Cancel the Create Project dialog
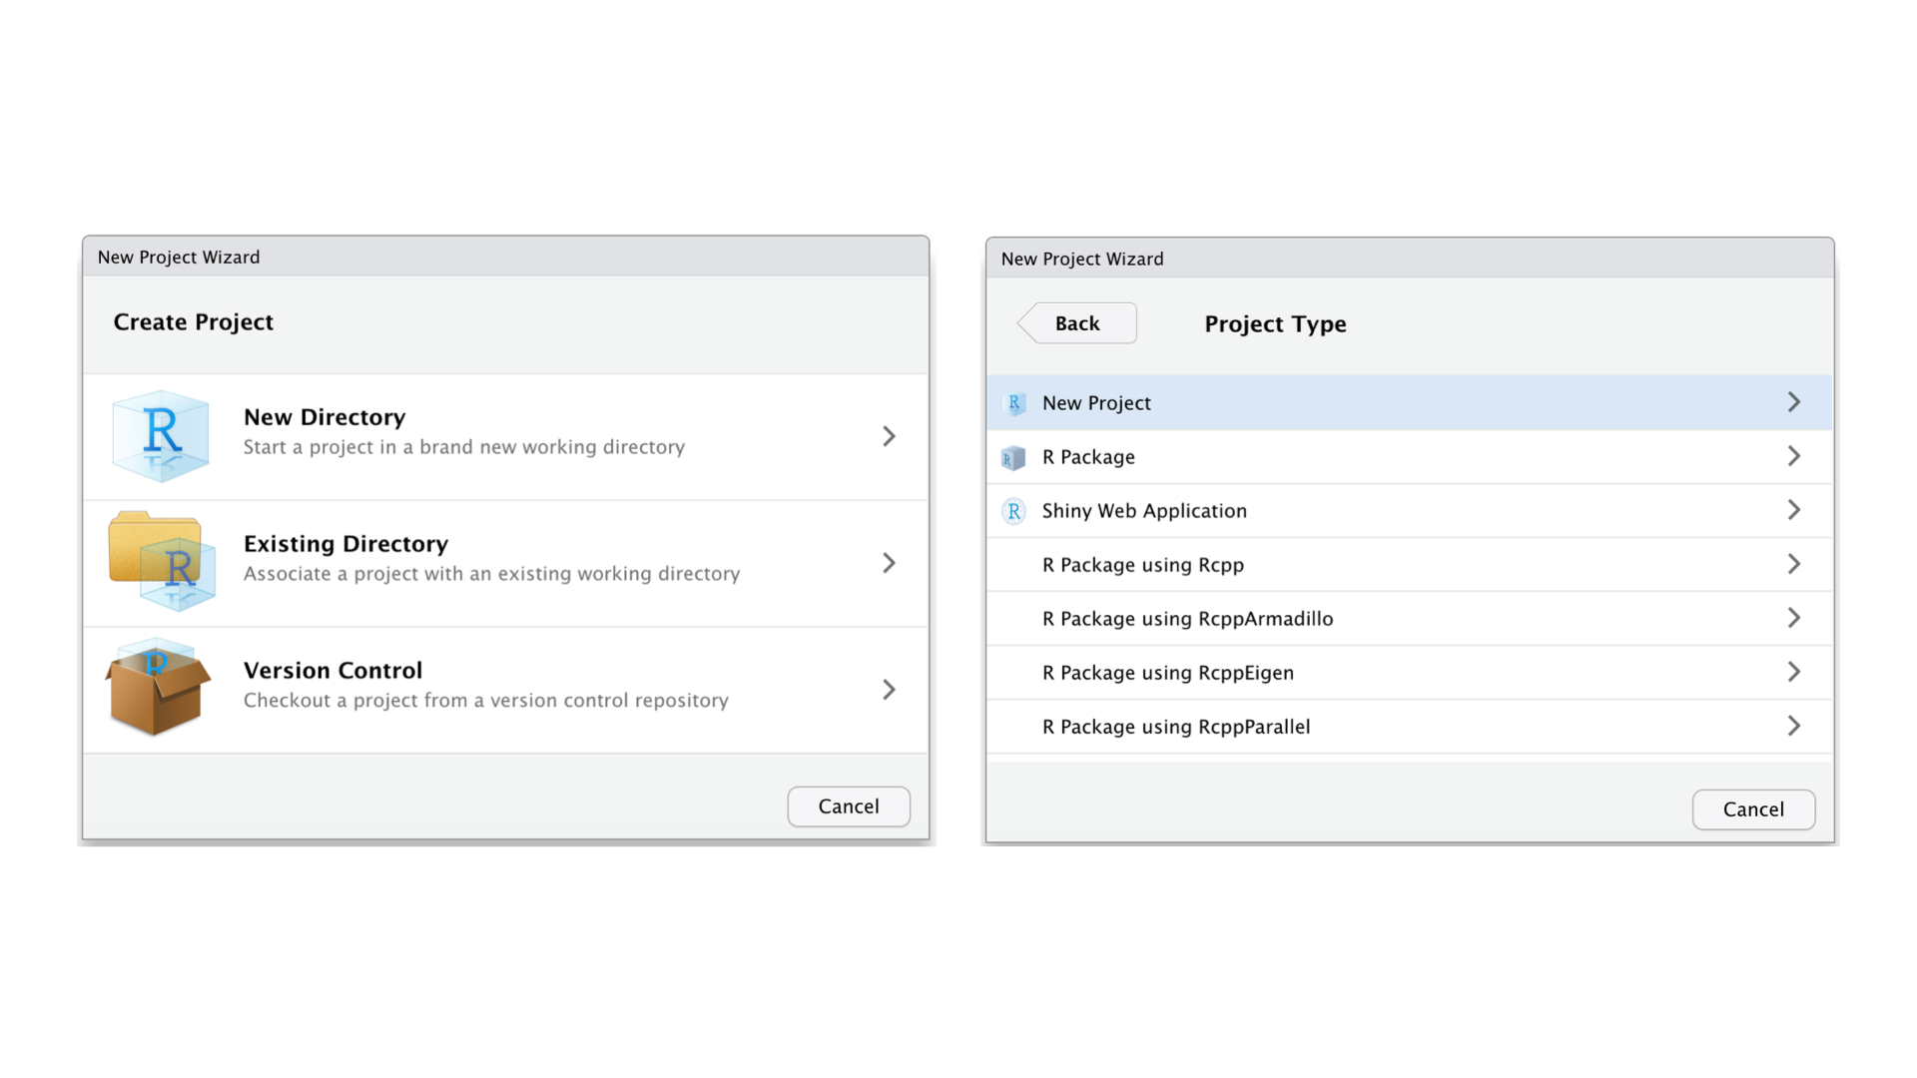The width and height of the screenshot is (1917, 1078). [x=848, y=807]
